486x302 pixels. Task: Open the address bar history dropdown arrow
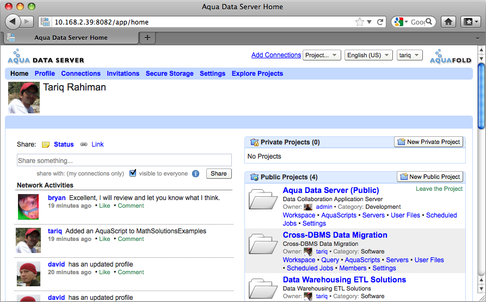tap(369, 22)
